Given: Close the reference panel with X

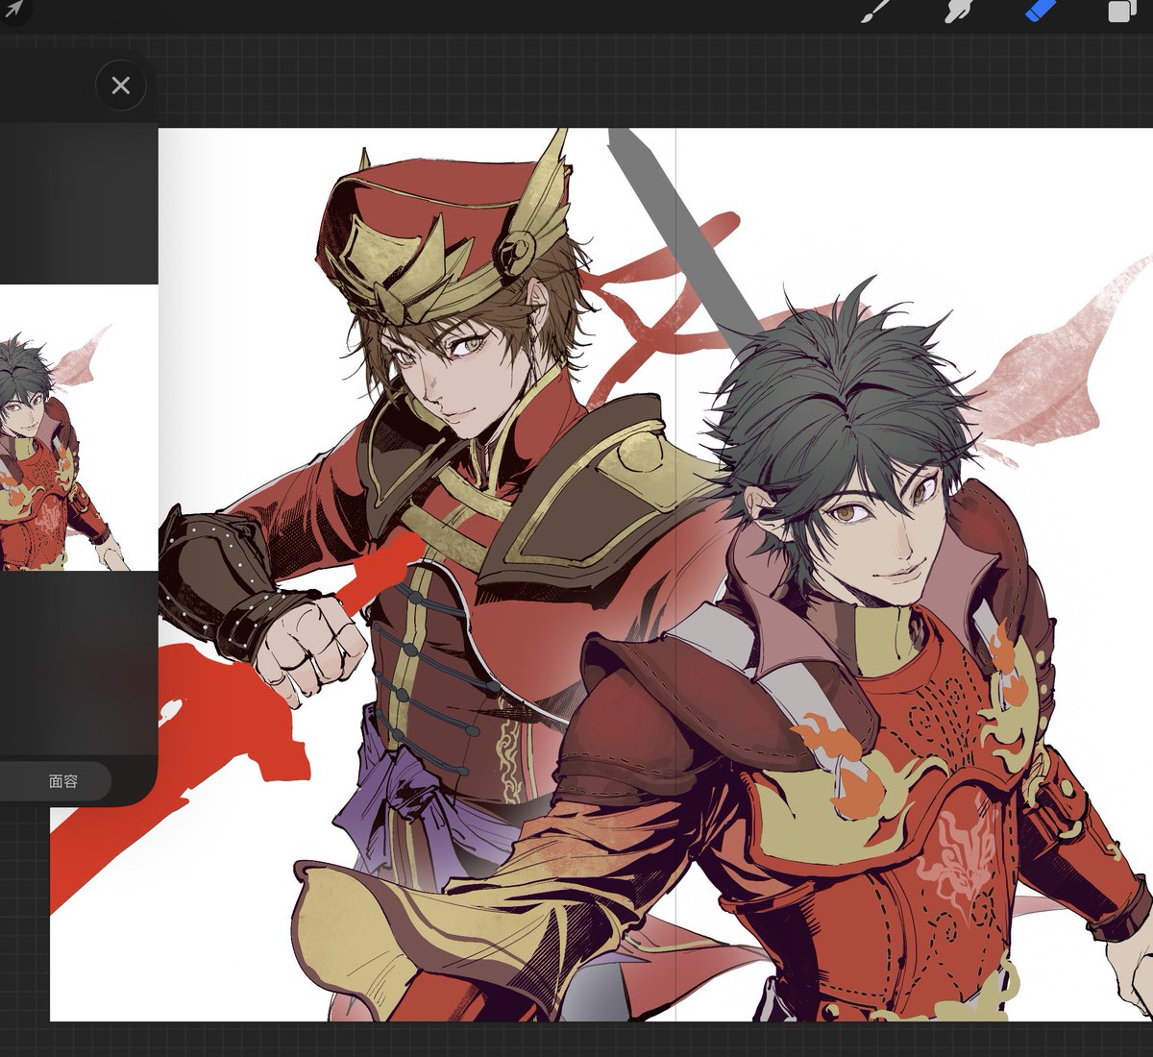Looking at the screenshot, I should coord(121,86).
